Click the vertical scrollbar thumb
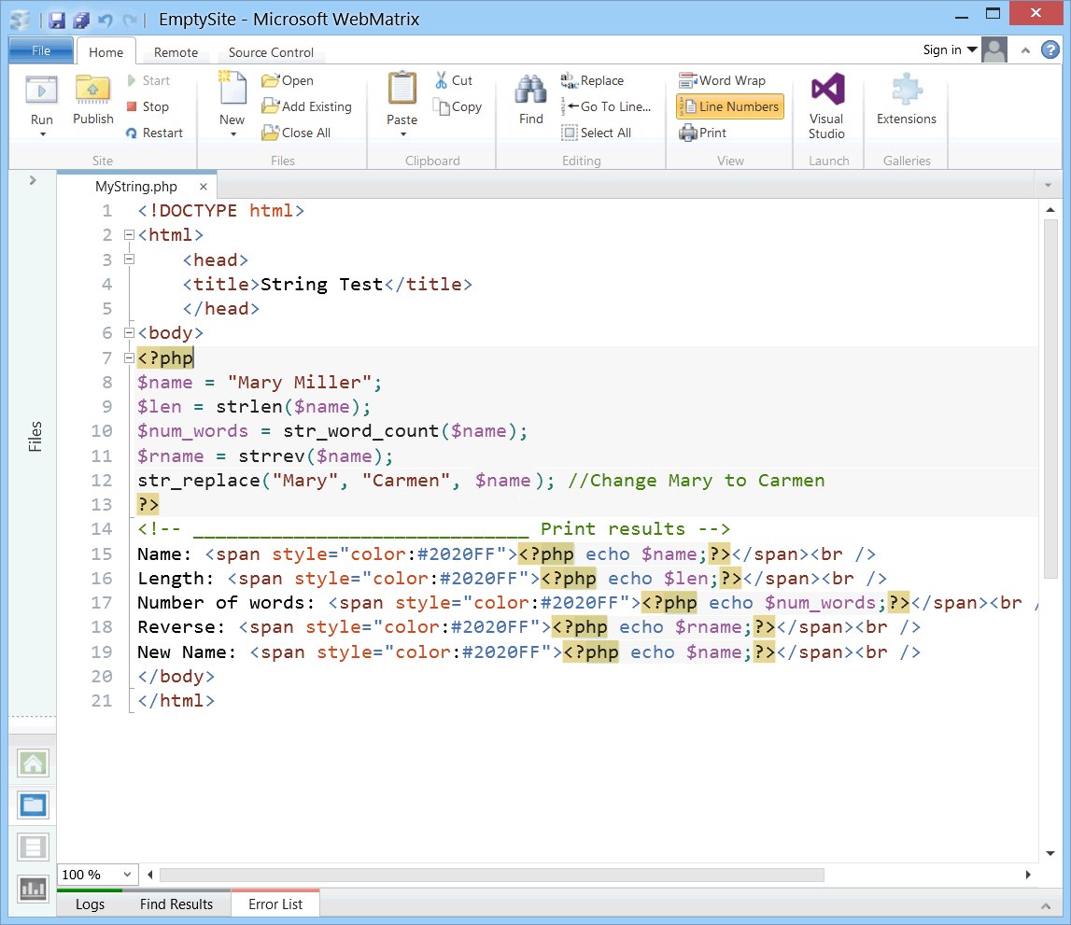This screenshot has height=925, width=1071. 1050,399
